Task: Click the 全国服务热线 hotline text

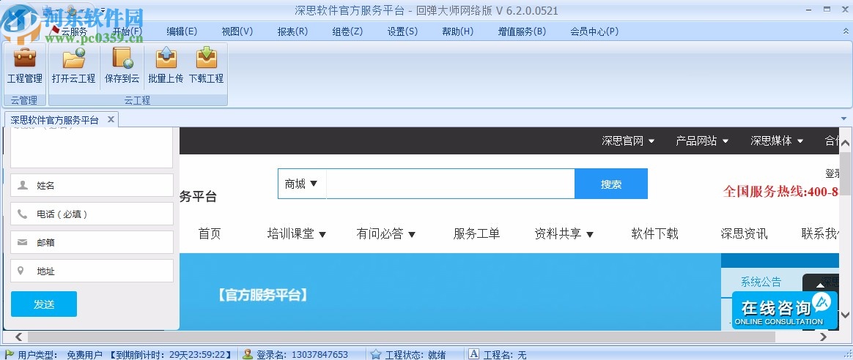Action: coord(780,191)
